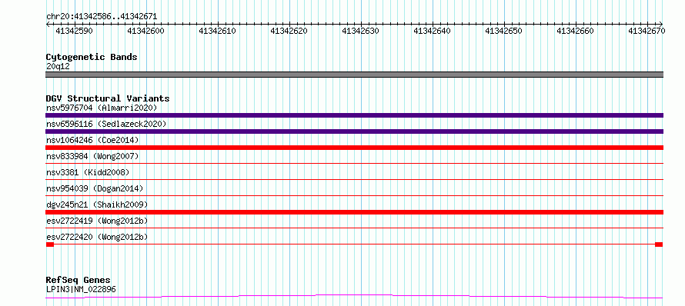The image size is (685, 306).
Task: Open variant label esv2722419 (Wong2012b)
Action: [x=97, y=221]
